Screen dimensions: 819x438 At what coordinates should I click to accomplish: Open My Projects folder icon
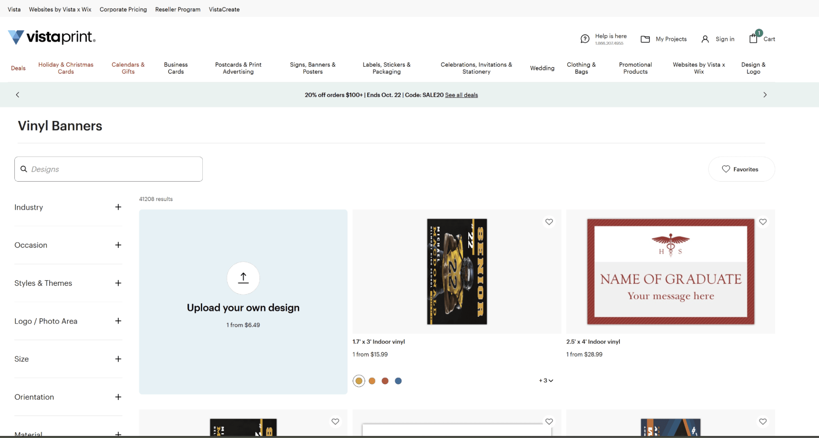(x=645, y=39)
